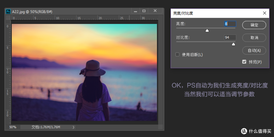Click the 文档:1.76M/1.76M status text
Viewport: 274px width, 137px height.
[x=46, y=127]
